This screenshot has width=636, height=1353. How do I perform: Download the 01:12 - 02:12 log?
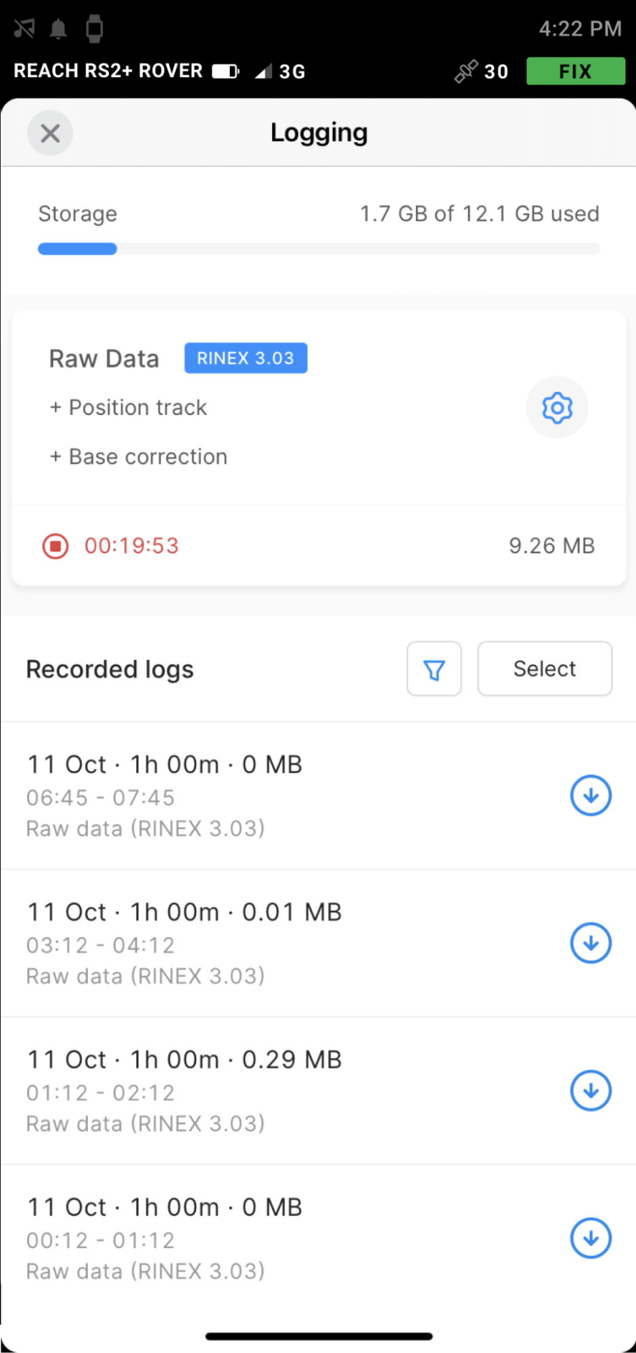point(591,1090)
